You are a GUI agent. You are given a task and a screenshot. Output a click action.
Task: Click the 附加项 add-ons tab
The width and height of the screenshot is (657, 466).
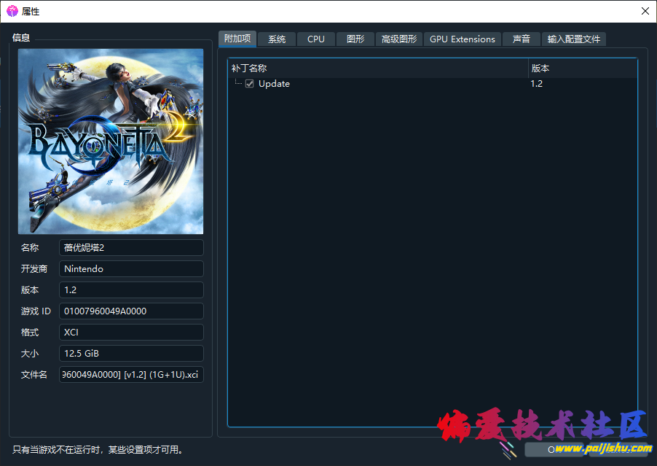click(x=237, y=39)
